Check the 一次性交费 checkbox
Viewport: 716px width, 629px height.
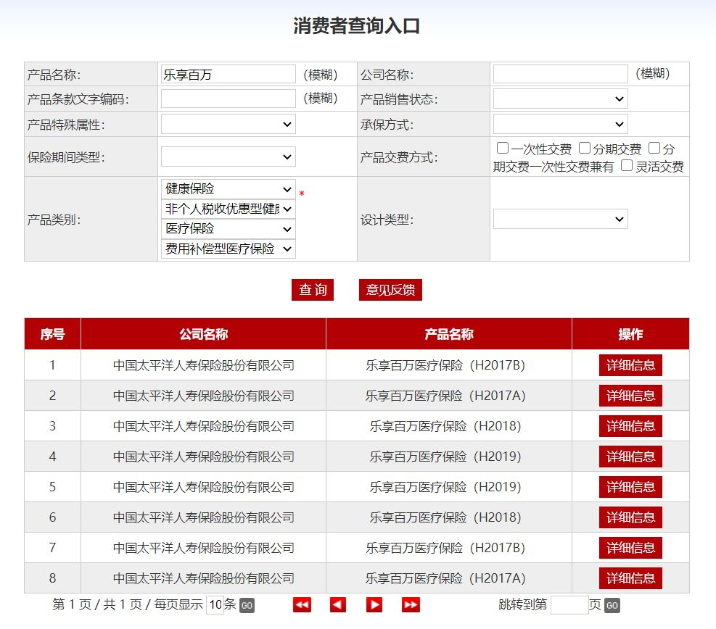point(503,149)
